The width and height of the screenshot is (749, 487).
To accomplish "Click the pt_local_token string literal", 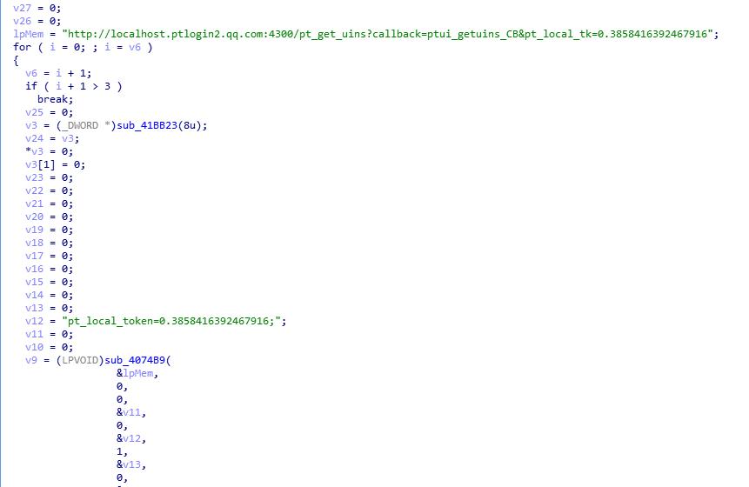I will [171, 321].
